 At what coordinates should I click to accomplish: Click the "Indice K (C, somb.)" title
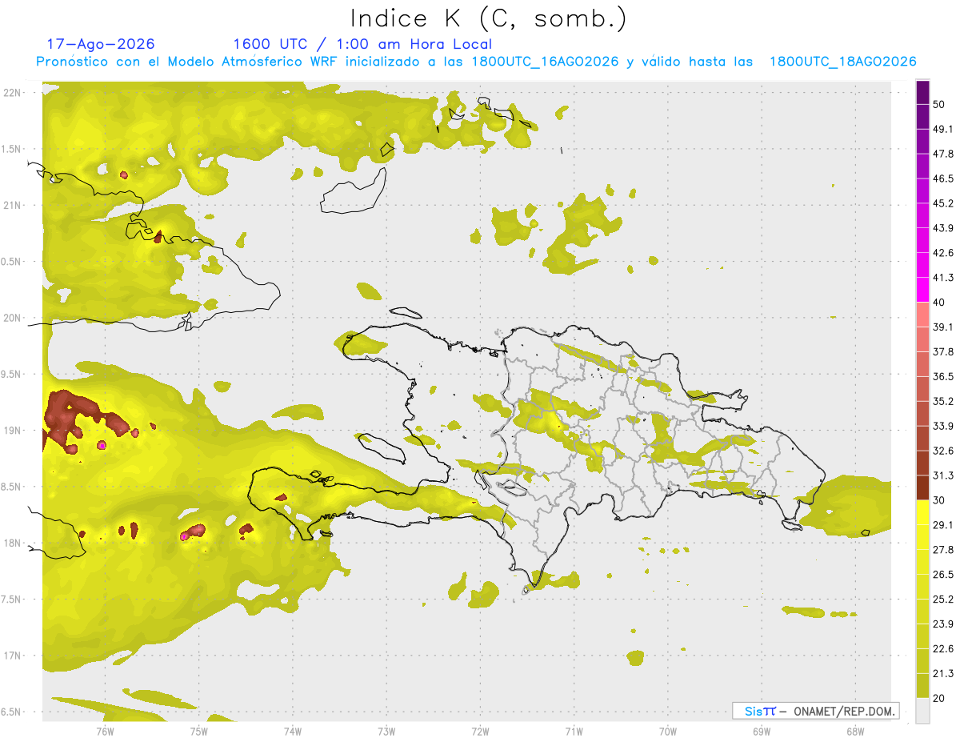click(x=489, y=18)
